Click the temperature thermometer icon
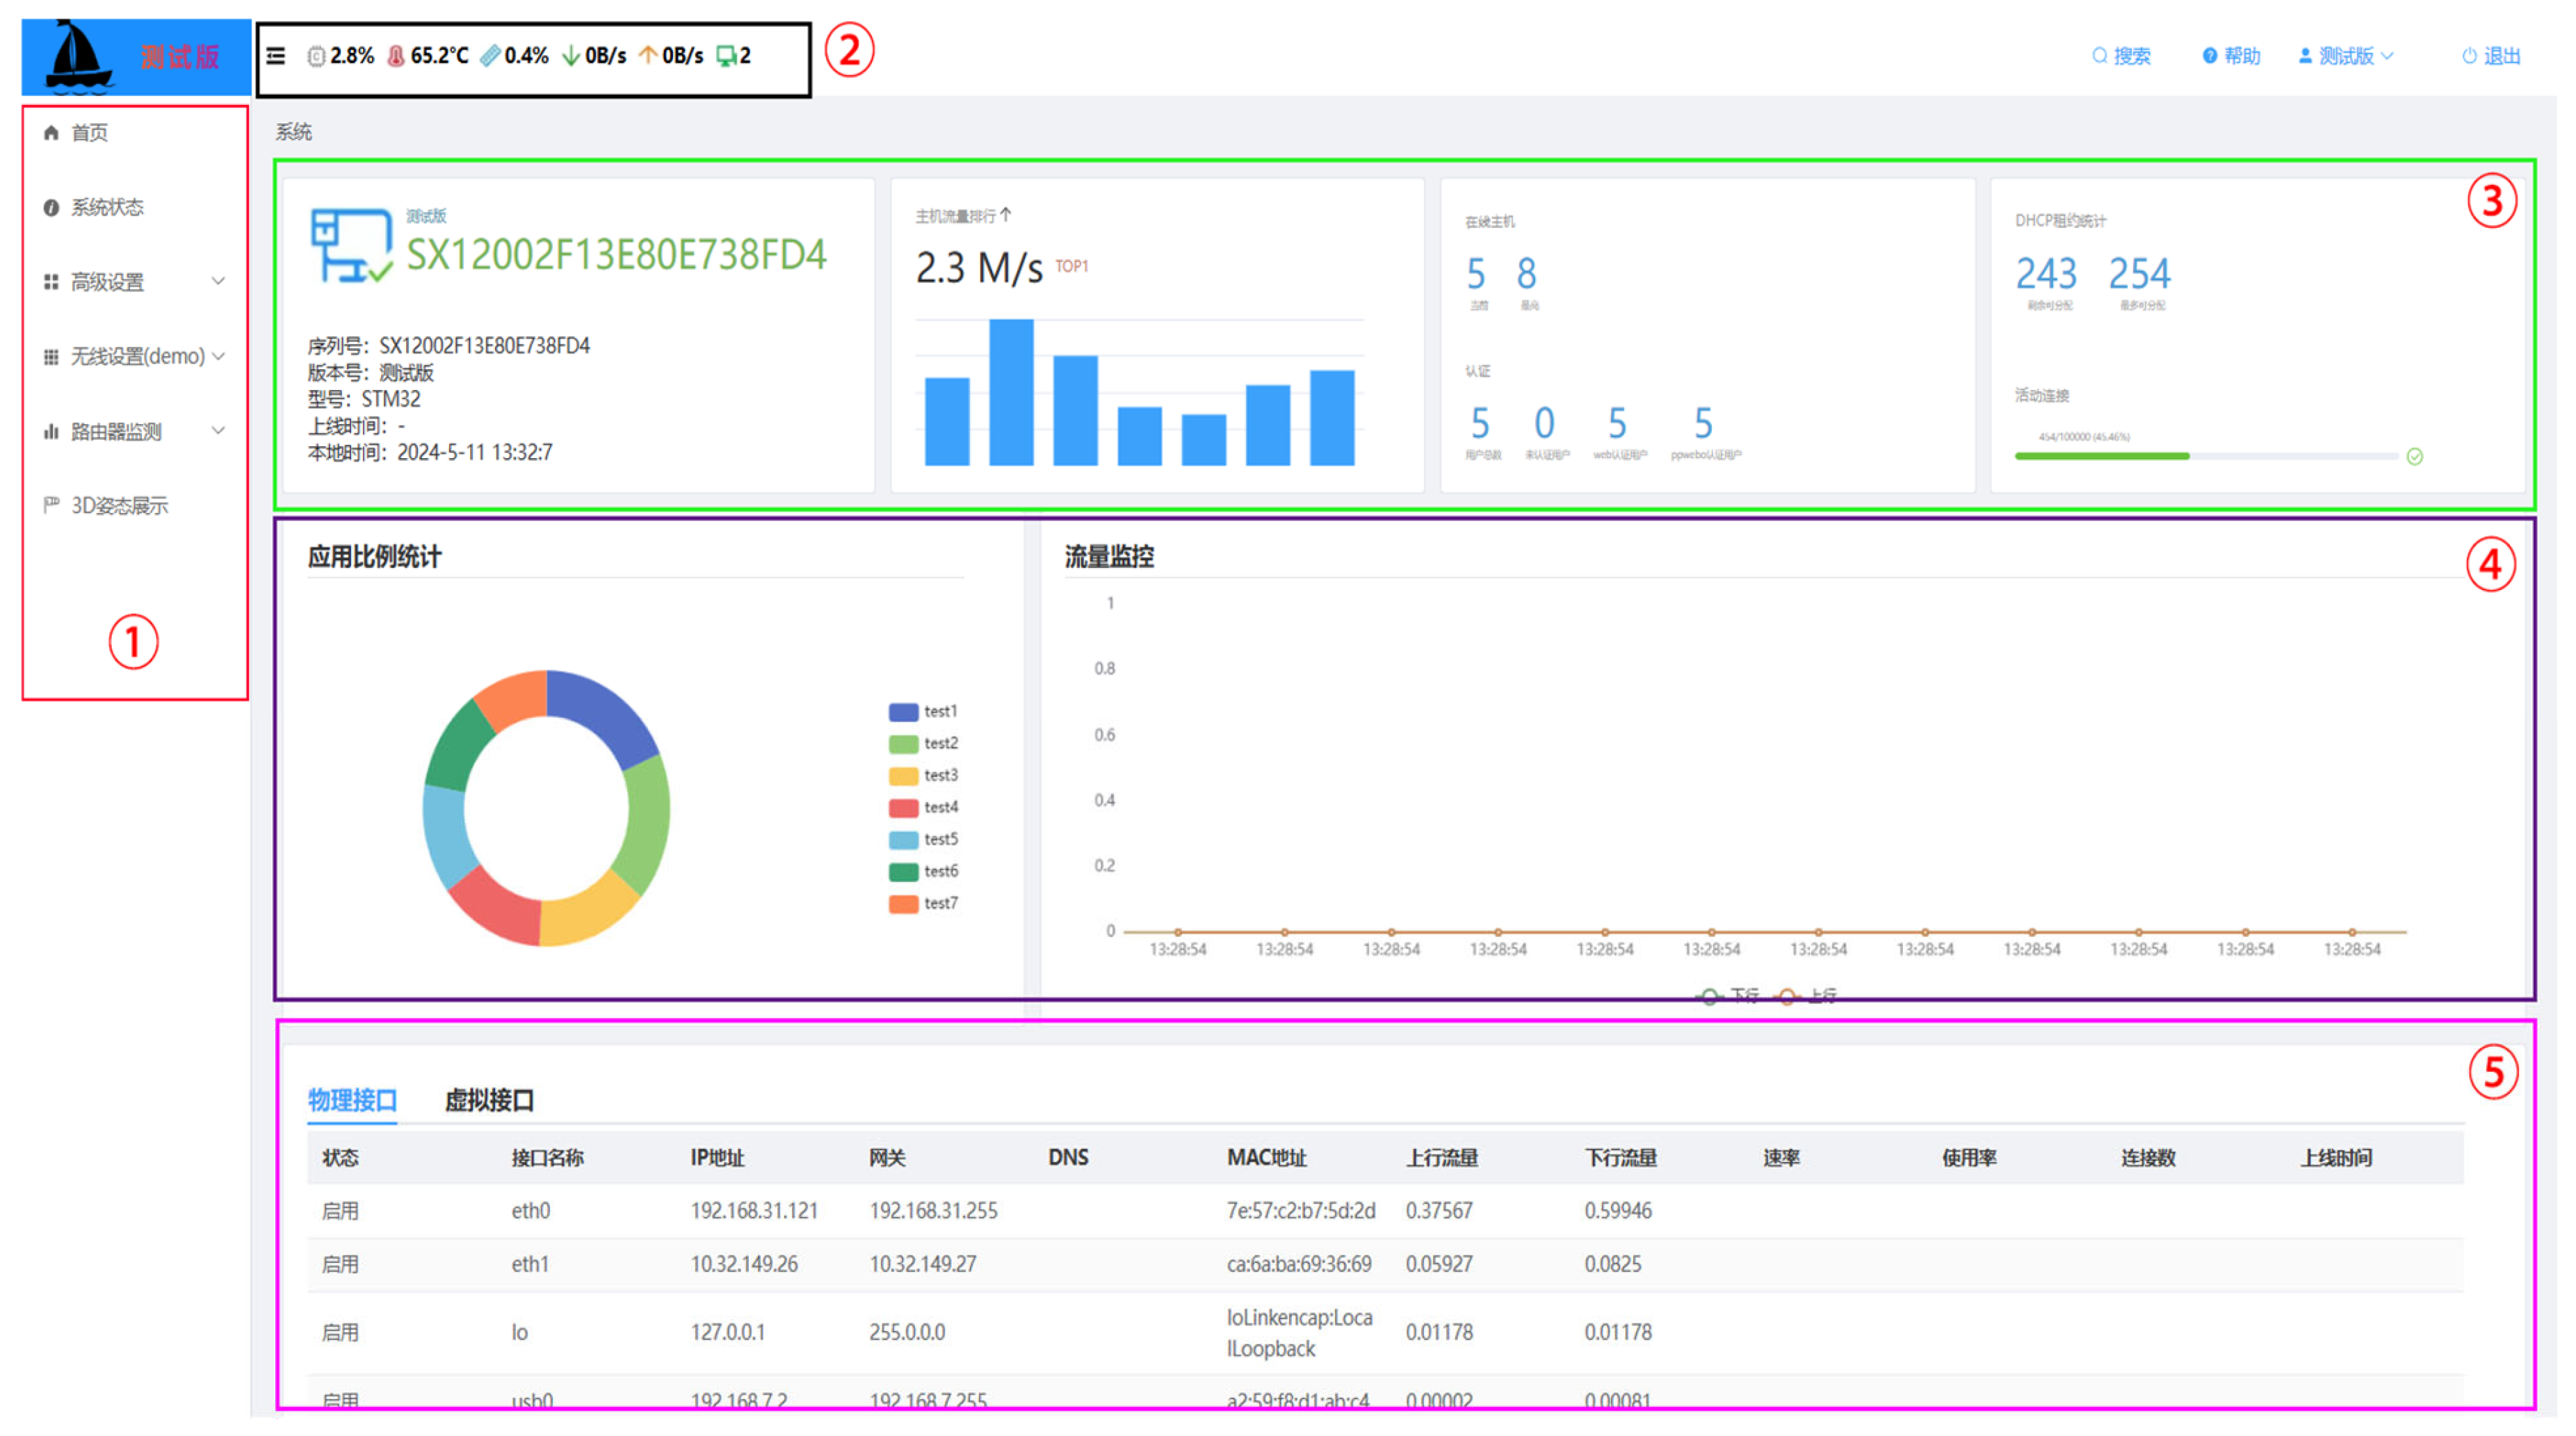This screenshot has width=2576, height=1436. tap(396, 56)
